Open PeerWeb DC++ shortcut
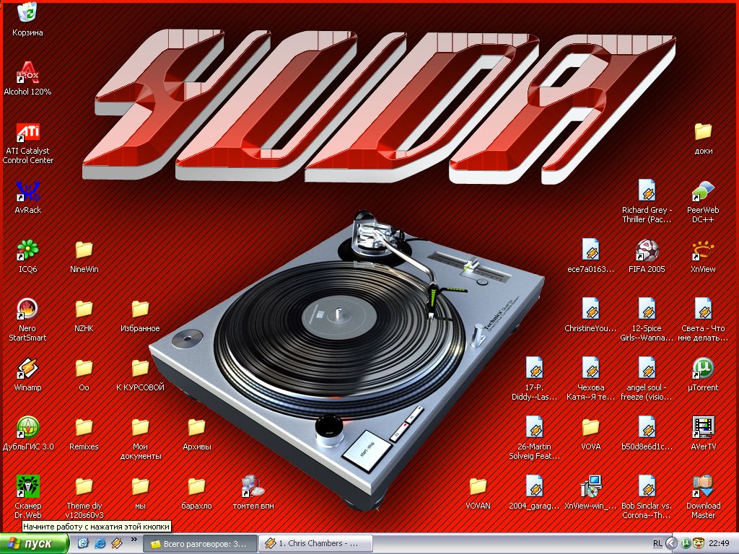 pos(703,201)
